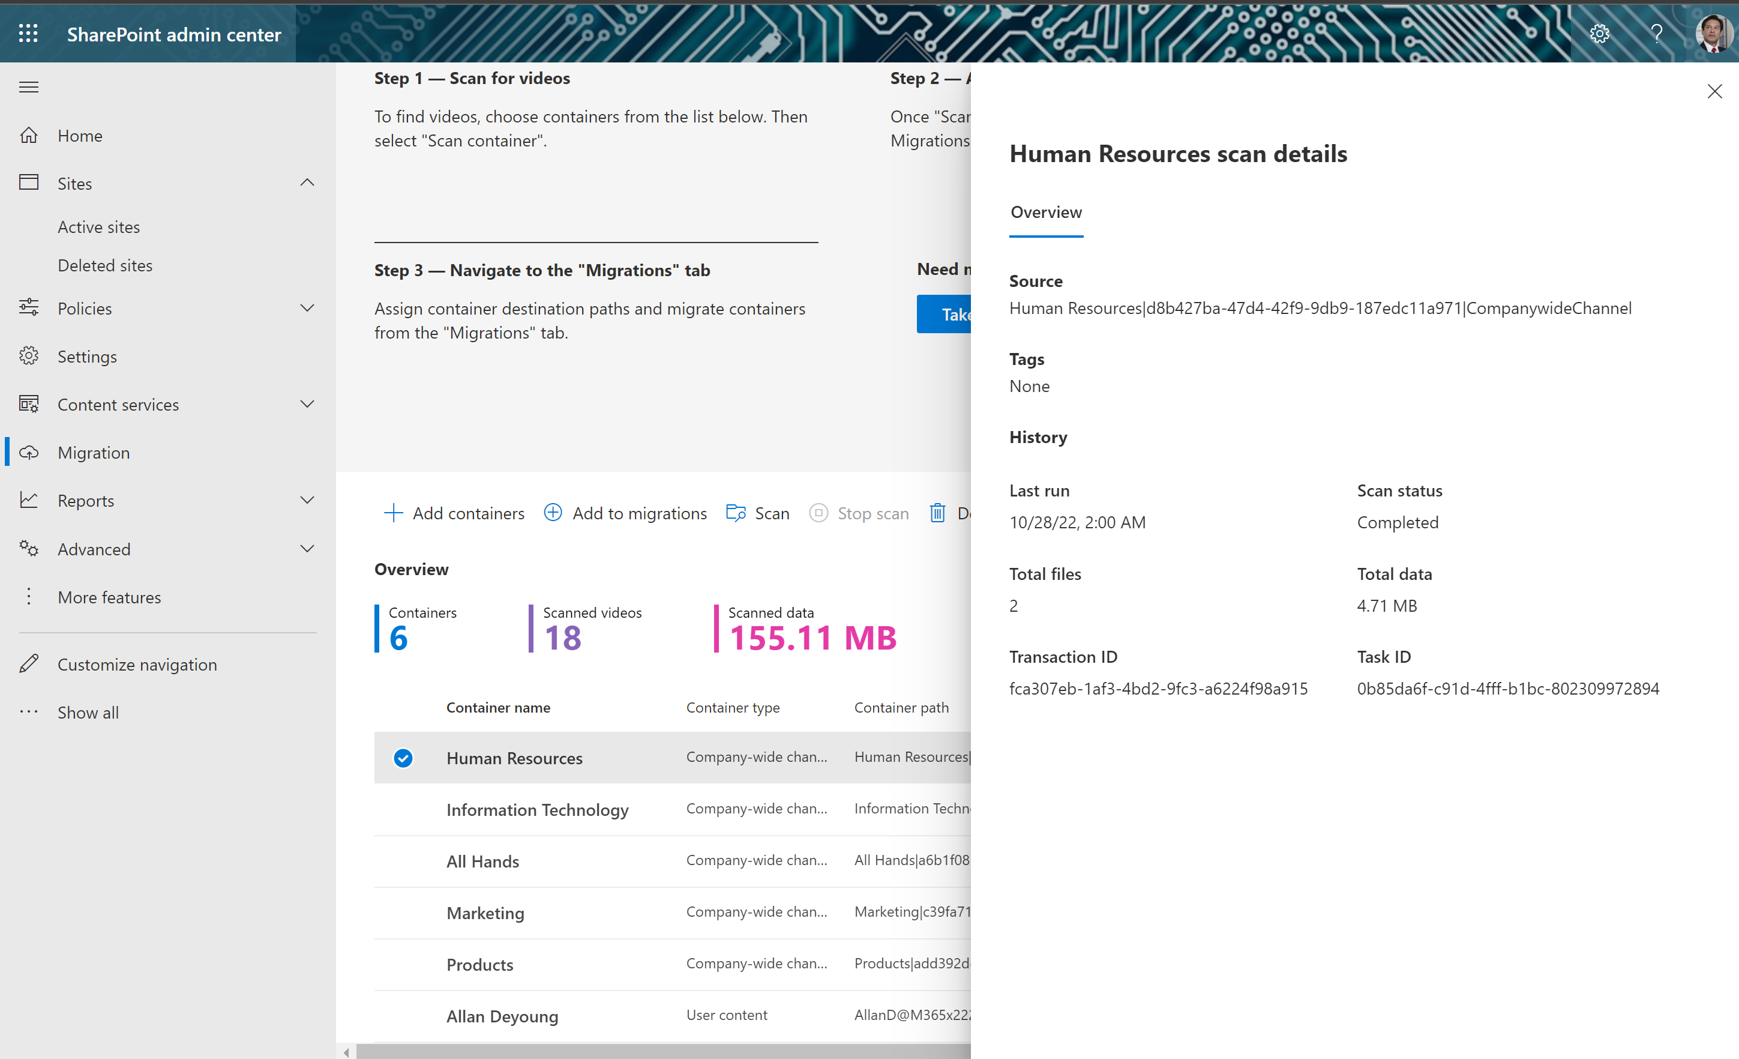Viewport: 1739px width, 1059px height.
Task: Select the Marketing container row
Action: (485, 913)
